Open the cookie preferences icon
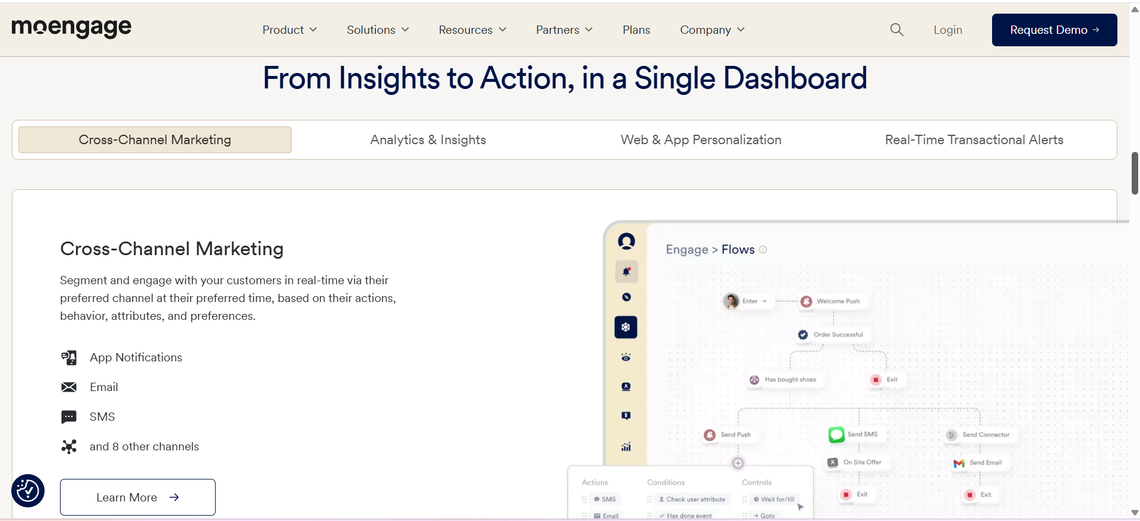The height and width of the screenshot is (521, 1140). (x=28, y=491)
